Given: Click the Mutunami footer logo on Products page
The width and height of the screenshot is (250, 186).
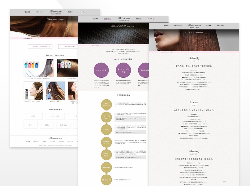Looking at the screenshot, I should (x=55, y=138).
